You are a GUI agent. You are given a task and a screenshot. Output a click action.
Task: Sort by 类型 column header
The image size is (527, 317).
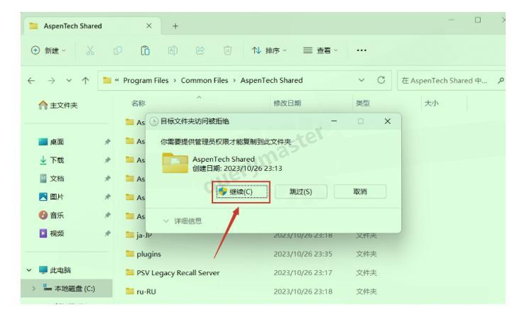(363, 104)
